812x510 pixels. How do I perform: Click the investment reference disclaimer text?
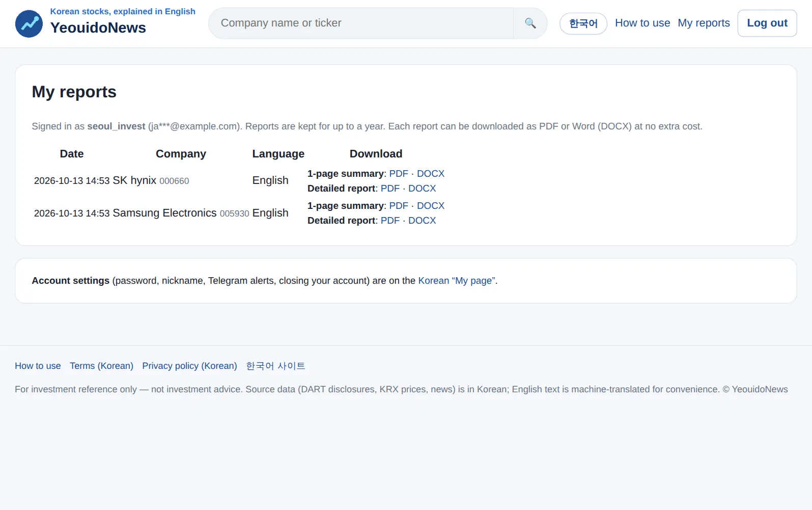point(401,389)
